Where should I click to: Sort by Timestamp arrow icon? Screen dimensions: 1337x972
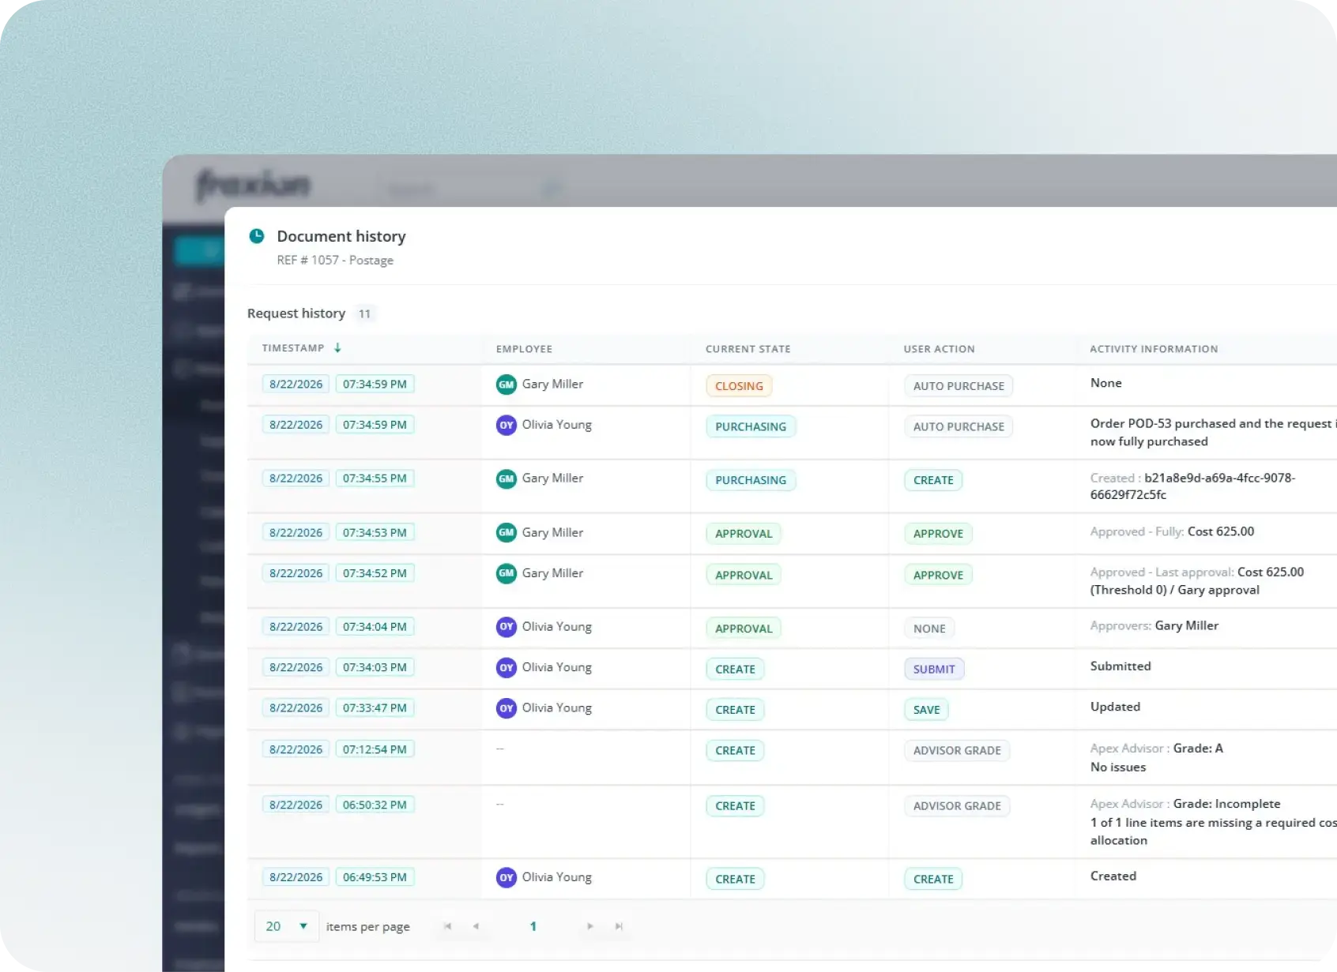(x=337, y=348)
